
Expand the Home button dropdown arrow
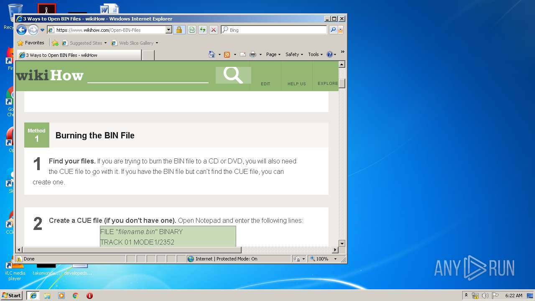click(x=219, y=54)
